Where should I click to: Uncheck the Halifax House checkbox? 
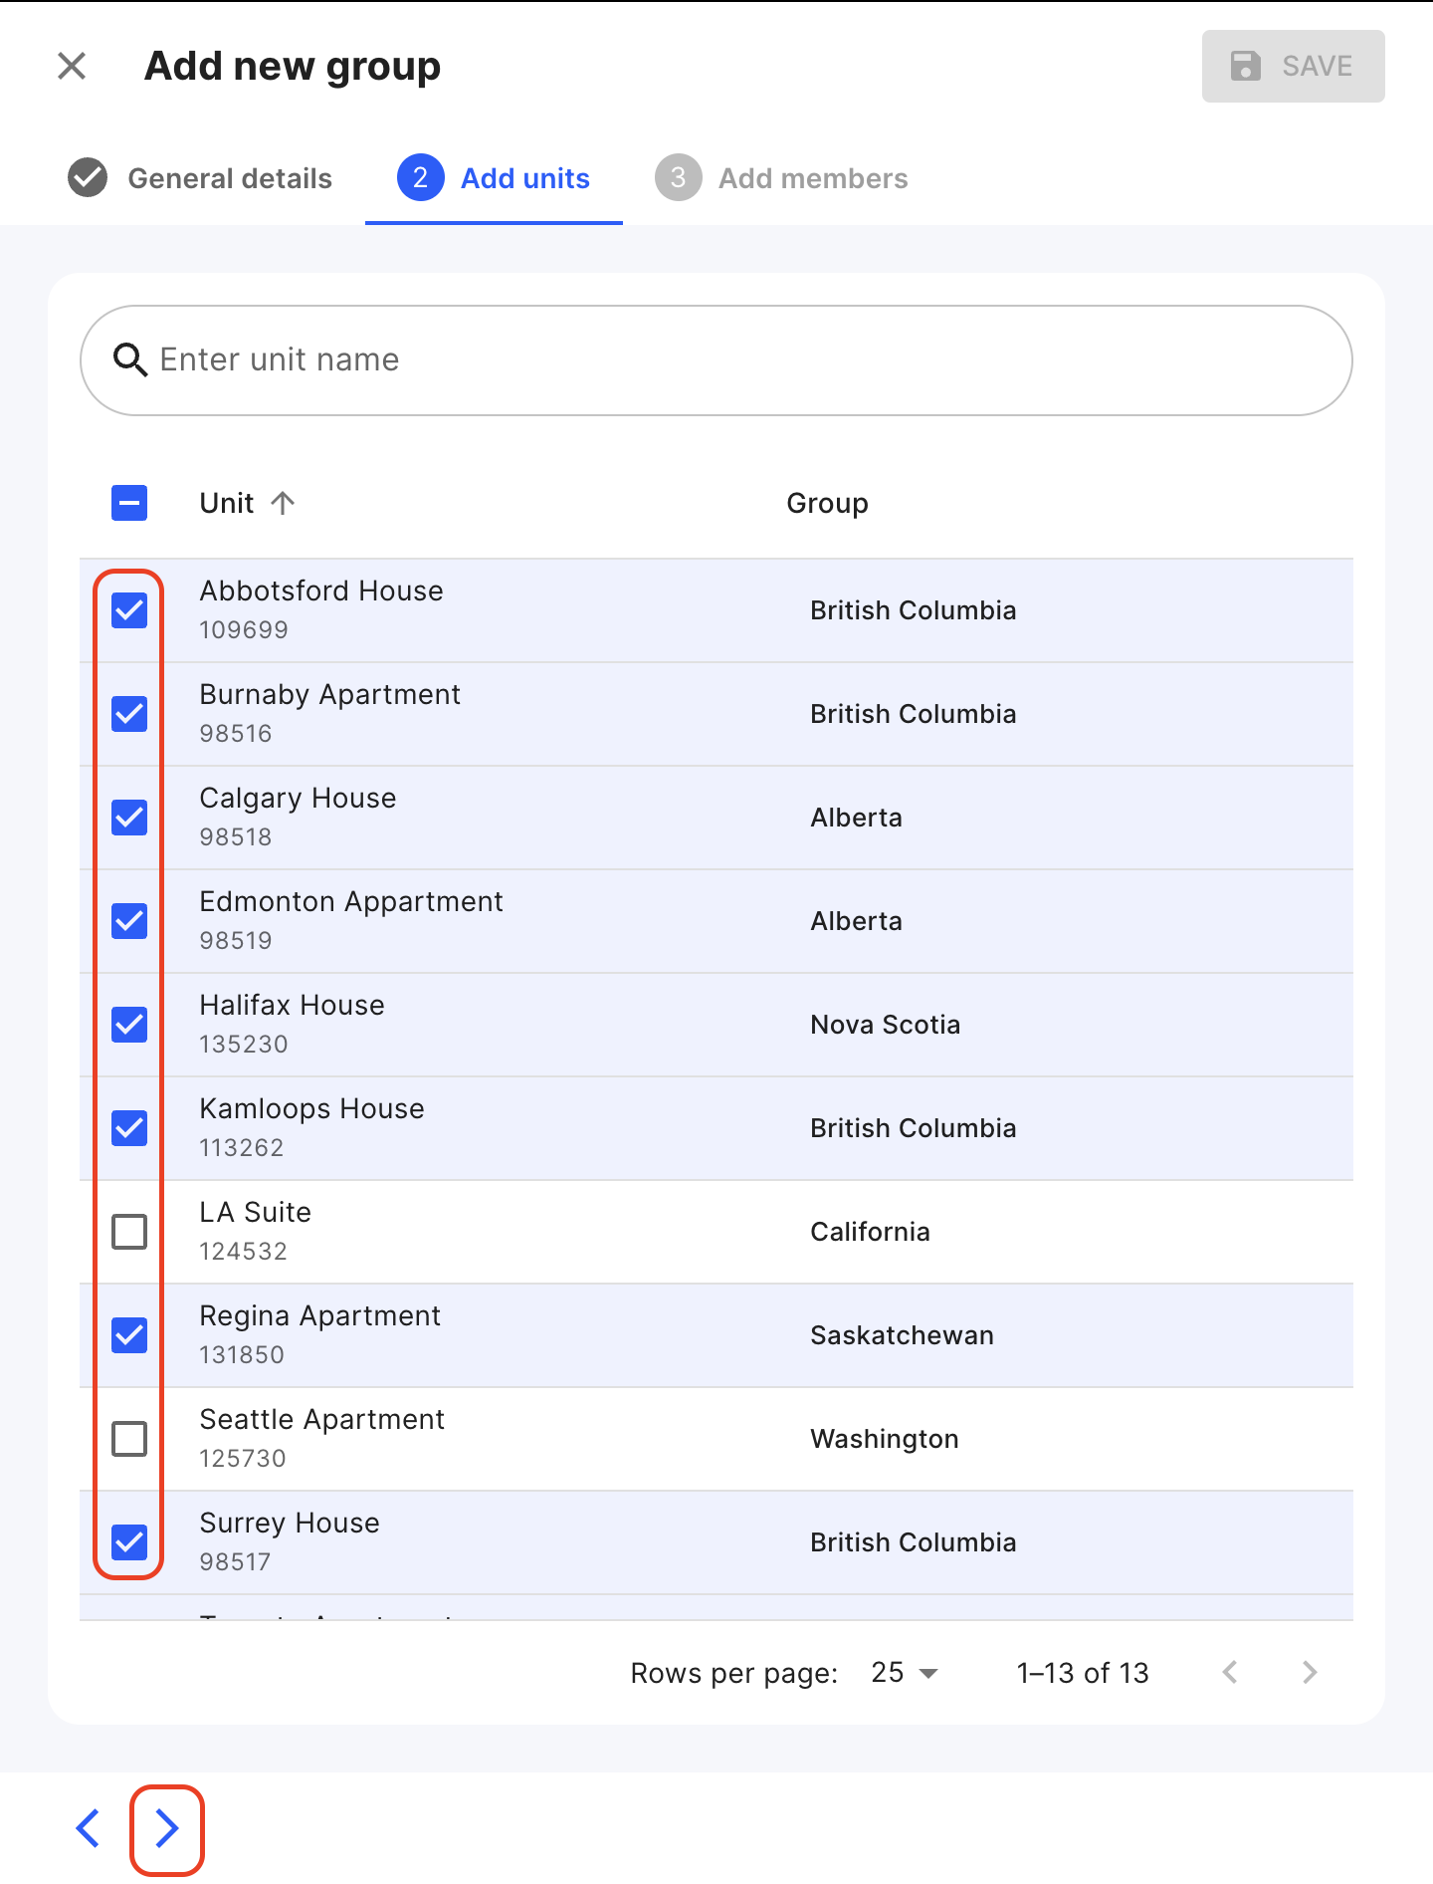(129, 1025)
